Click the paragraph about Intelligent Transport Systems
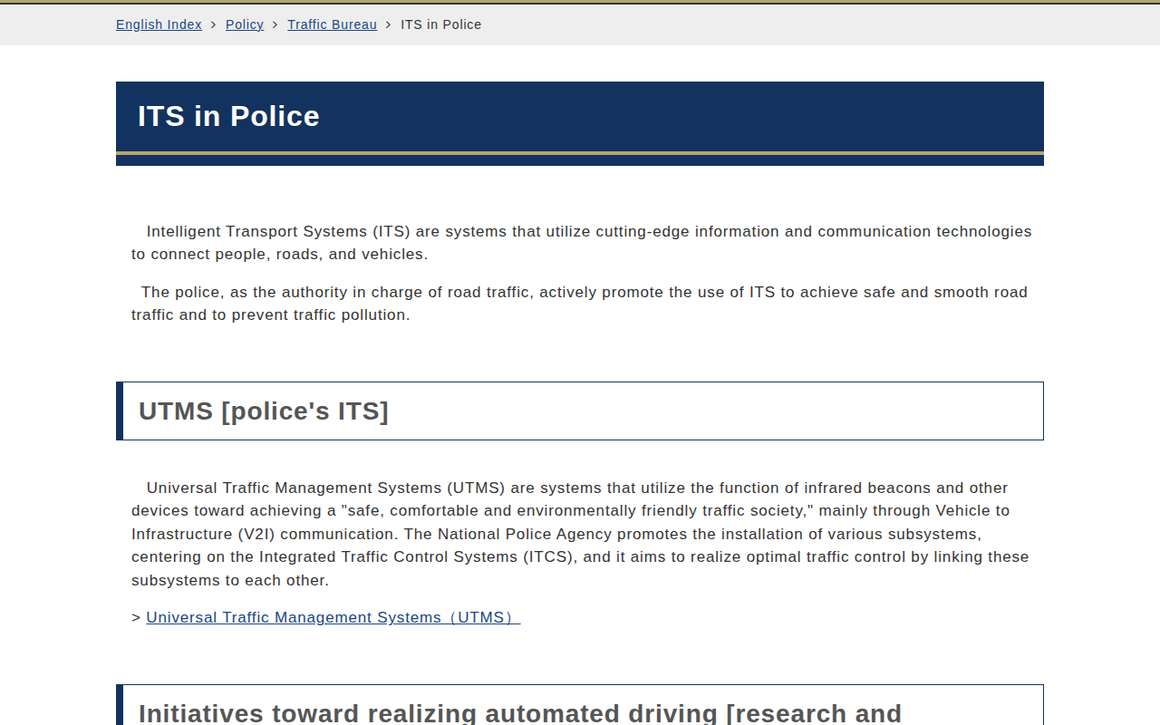 580,242
